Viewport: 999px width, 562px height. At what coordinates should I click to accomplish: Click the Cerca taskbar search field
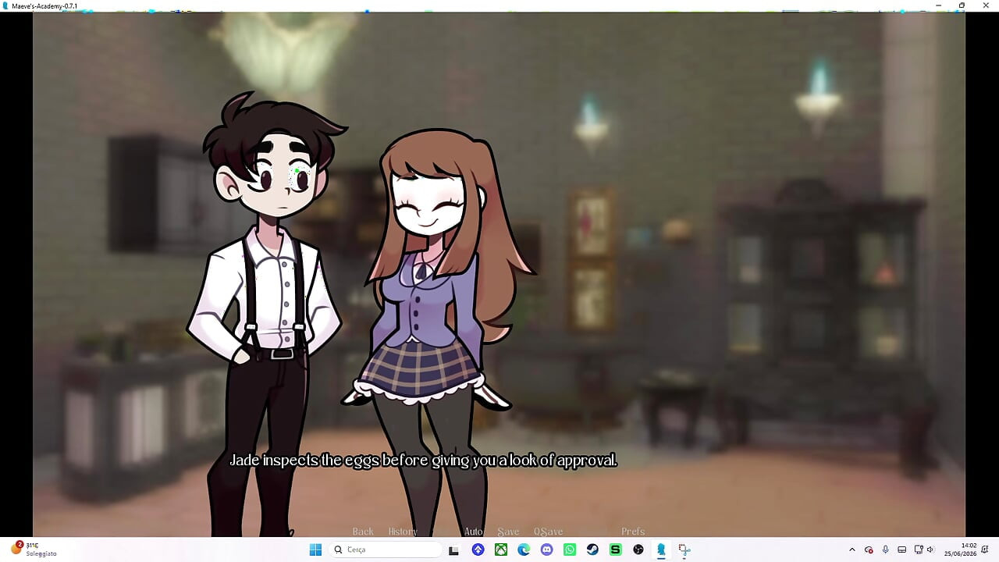tap(385, 550)
